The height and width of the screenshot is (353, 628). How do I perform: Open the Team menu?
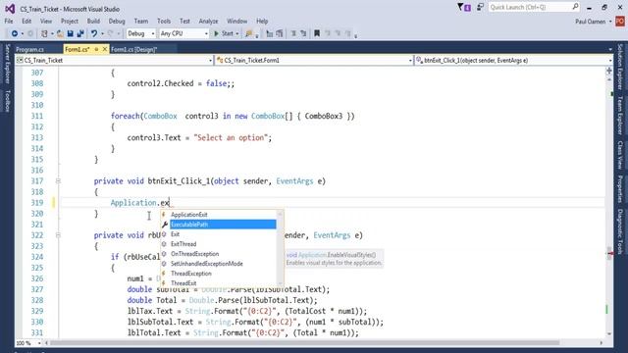pos(141,21)
